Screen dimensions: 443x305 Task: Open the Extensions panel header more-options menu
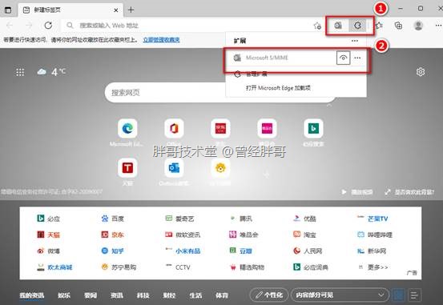pyautogui.click(x=355, y=41)
